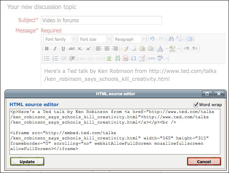Click in the message body text

coord(130,75)
